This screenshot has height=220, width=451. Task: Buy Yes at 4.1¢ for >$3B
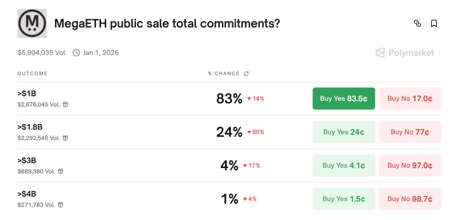tap(344, 166)
